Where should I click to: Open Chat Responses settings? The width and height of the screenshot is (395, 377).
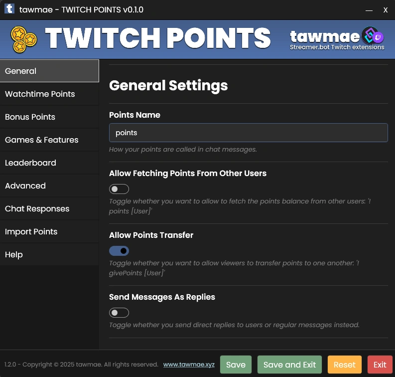tap(49, 208)
